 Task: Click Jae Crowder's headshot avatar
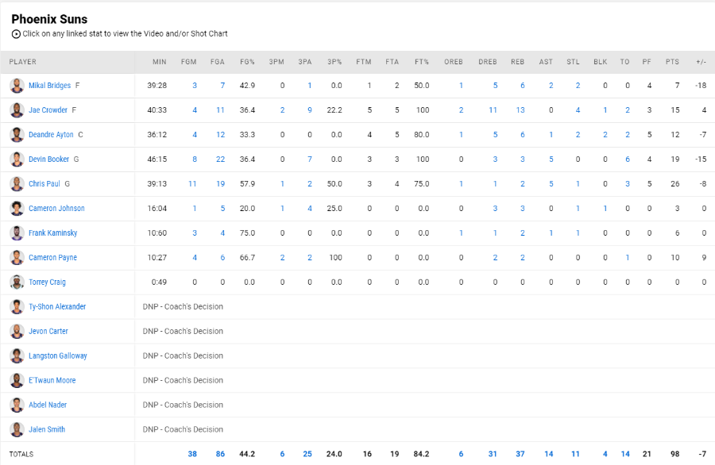(17, 110)
